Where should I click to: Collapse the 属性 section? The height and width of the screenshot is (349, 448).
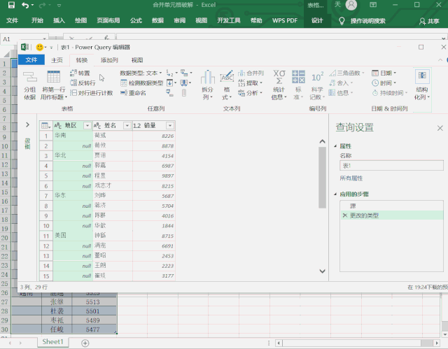click(x=335, y=146)
